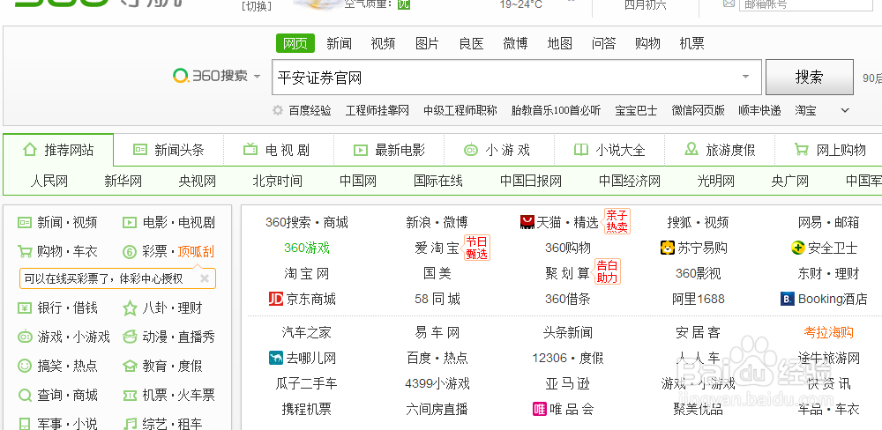This screenshot has height=430, width=882.
Task: Click the 唯品会 pink logo icon
Action: click(540, 409)
